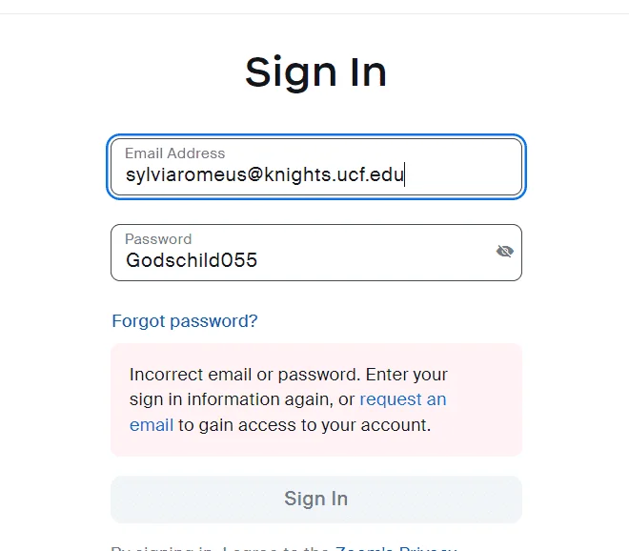The width and height of the screenshot is (629, 551).
Task: Follow the "request an" link text
Action: click(403, 399)
